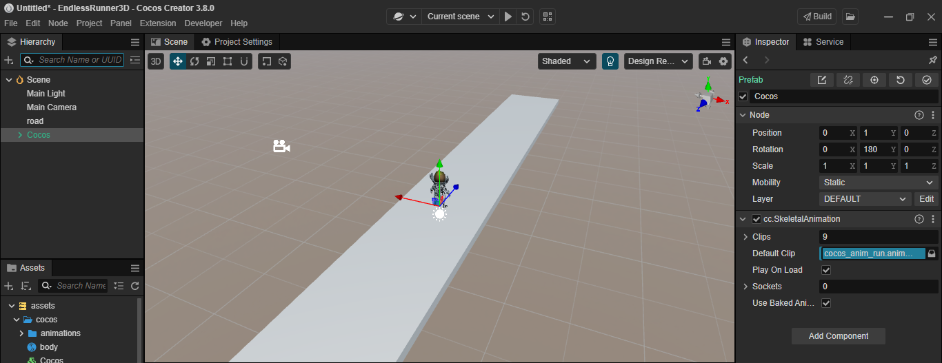
Task: Create new asset with plus icon
Action: pyautogui.click(x=9, y=286)
